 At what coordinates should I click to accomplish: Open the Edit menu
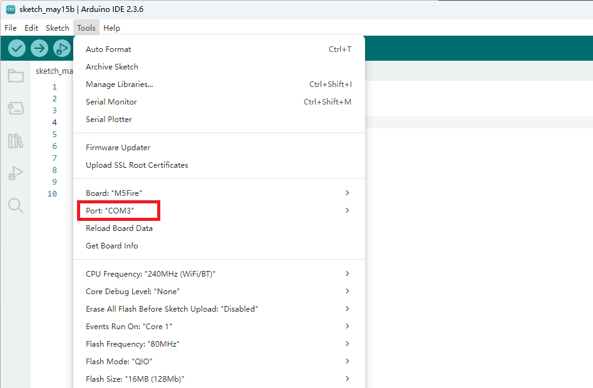[31, 28]
